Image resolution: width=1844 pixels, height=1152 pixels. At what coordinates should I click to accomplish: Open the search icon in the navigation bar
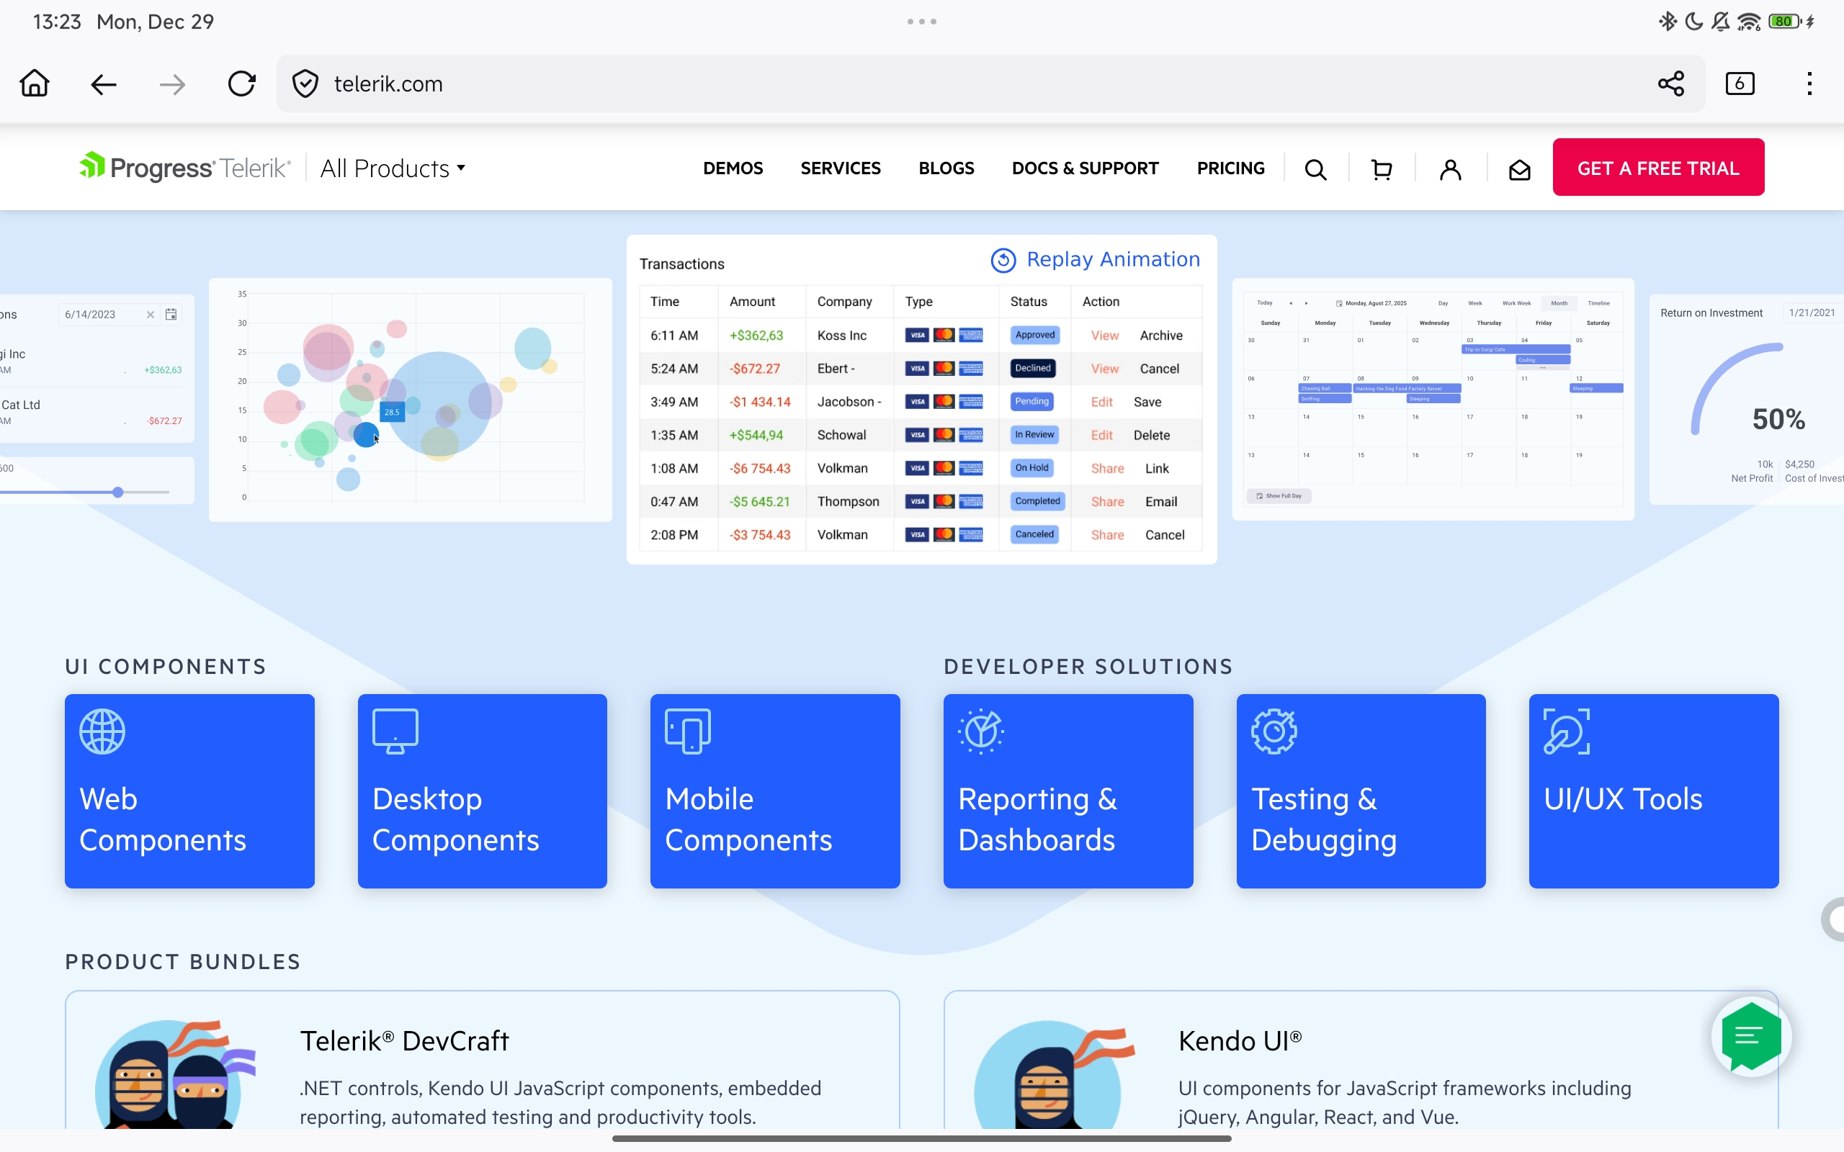[1316, 168]
